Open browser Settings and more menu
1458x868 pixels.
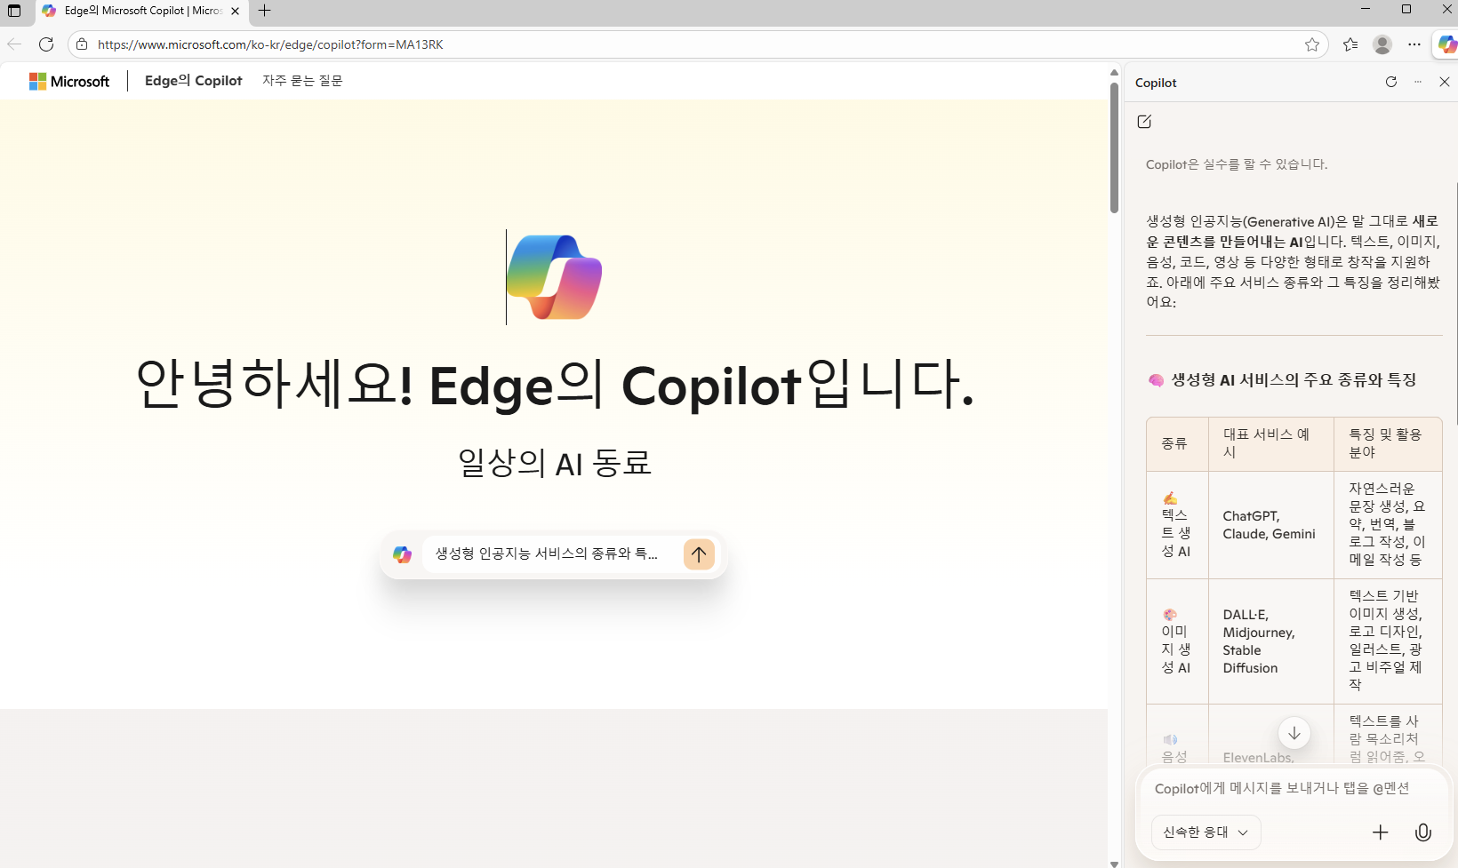coord(1414,44)
